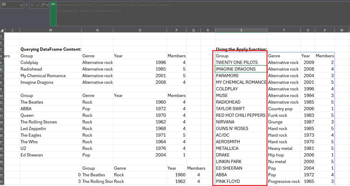Image resolution: width=350 pixels, height=186 pixels.
Task: Click the 'Hip hop' genre cell
Action: (284, 155)
